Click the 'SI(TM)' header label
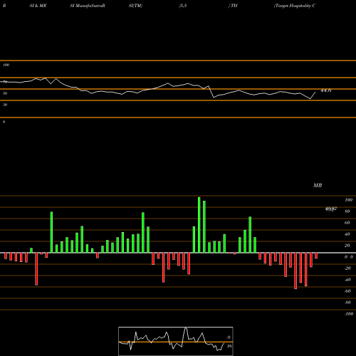The image size is (356, 356). tap(135, 6)
